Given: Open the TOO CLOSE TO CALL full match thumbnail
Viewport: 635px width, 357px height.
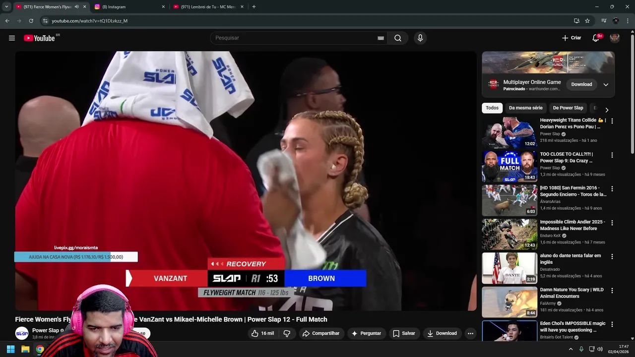Looking at the screenshot, I should [x=509, y=167].
